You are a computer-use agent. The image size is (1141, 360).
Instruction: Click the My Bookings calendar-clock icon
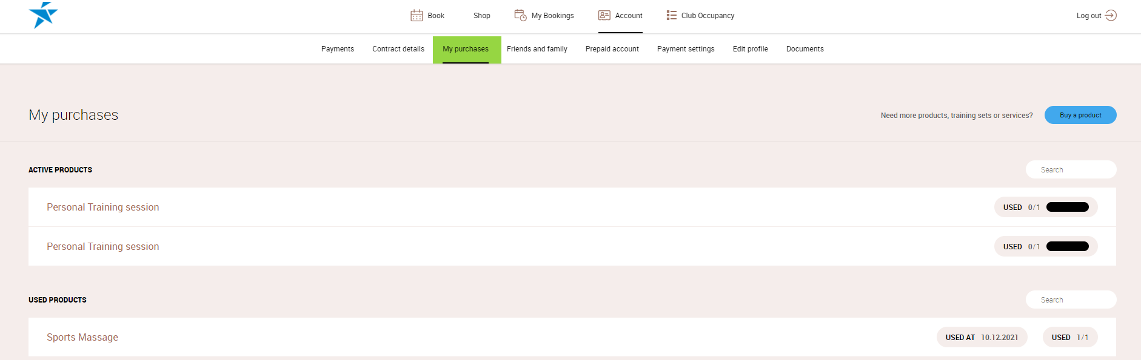click(x=520, y=16)
